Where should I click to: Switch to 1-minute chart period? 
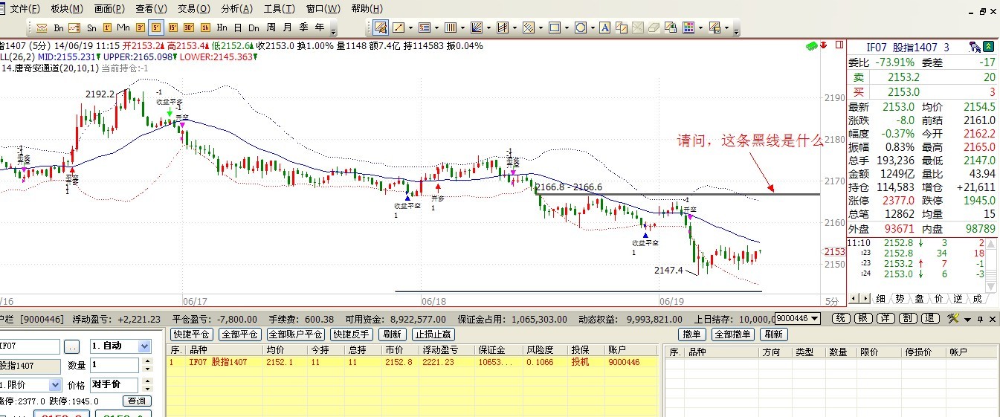click(107, 28)
